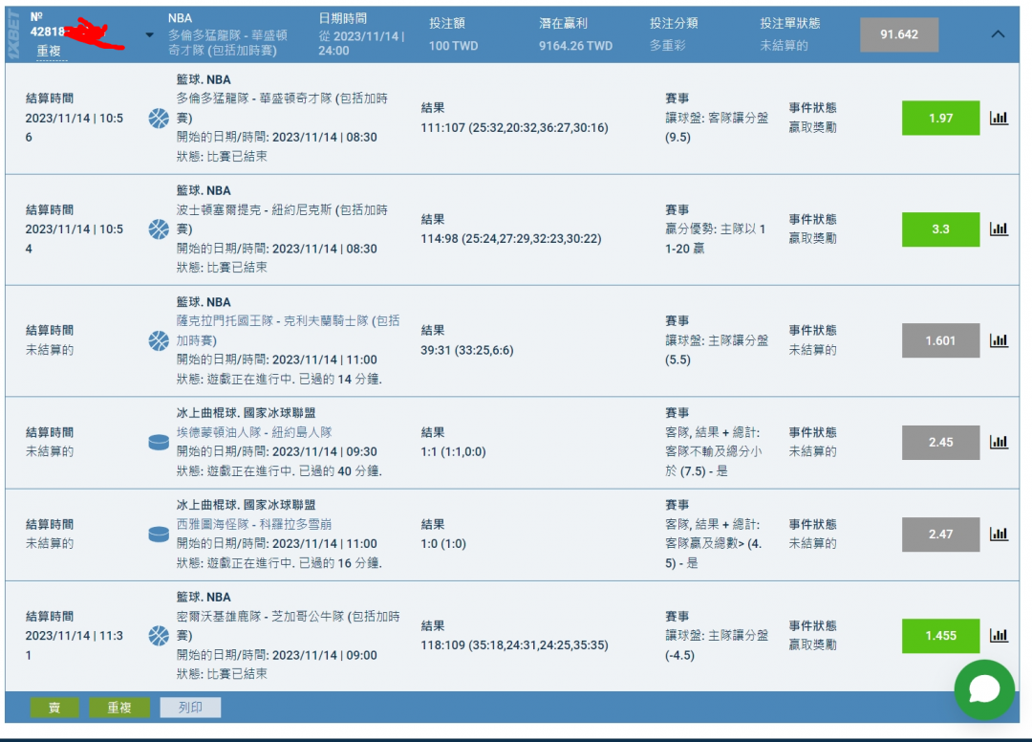The height and width of the screenshot is (742, 1032).
Task: Open the live chat support bubble
Action: tap(984, 689)
